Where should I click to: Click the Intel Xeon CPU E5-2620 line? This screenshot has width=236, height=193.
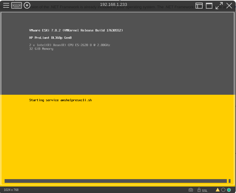point(69,45)
